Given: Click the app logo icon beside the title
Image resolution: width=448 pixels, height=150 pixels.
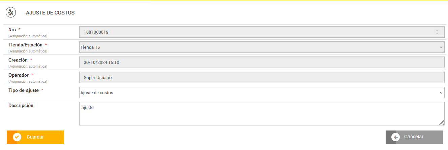Looking at the screenshot, I should click(x=11, y=12).
